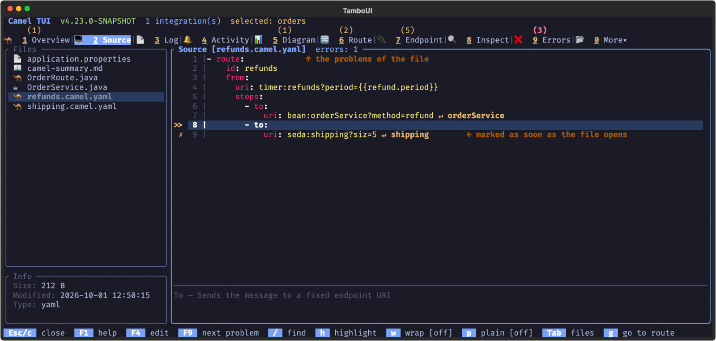Image resolution: width=716 pixels, height=341 pixels.
Task: Click the coffee cup icon of OrderService.java
Action: click(16, 87)
